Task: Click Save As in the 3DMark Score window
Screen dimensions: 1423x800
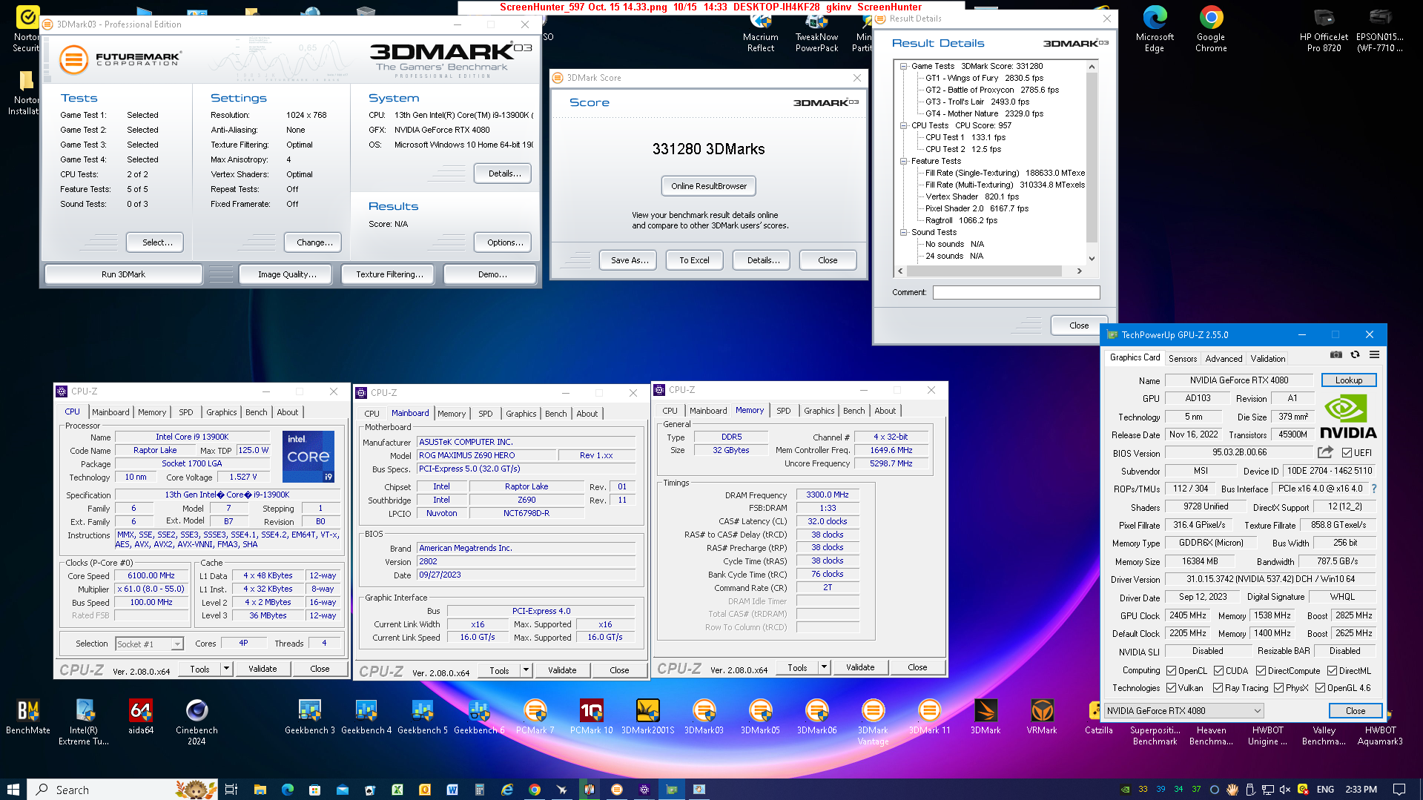Action: tap(630, 260)
